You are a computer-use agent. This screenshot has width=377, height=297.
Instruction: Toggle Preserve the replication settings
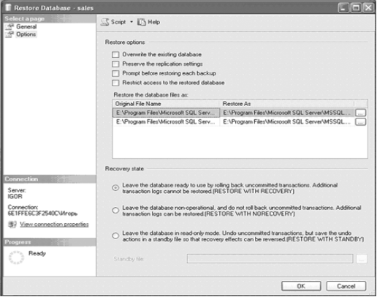click(x=115, y=64)
